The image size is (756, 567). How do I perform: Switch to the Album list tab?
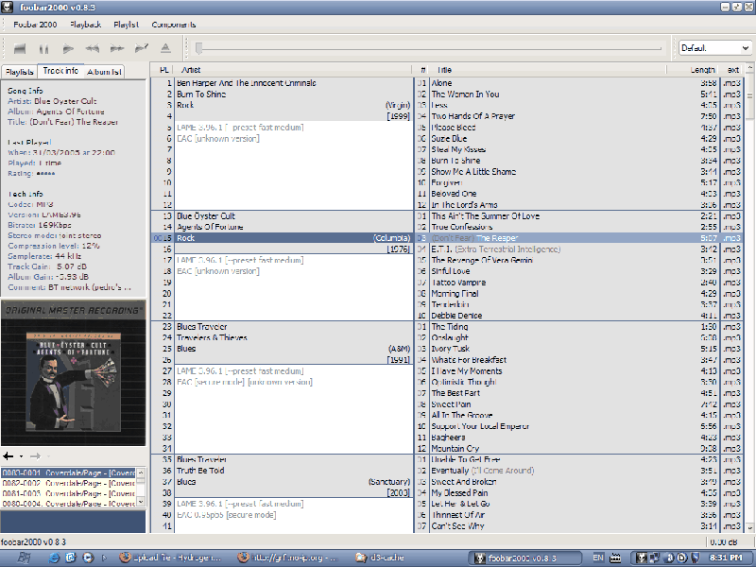(104, 72)
